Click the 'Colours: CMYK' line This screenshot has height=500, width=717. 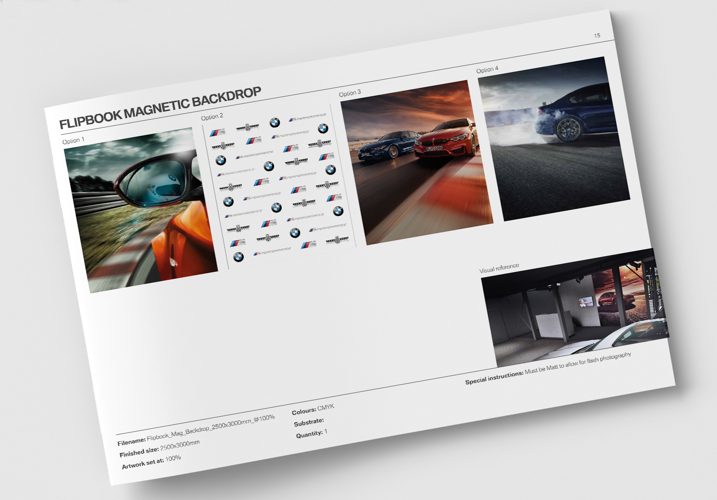313,409
